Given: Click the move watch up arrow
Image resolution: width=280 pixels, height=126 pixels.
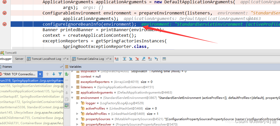Looking at the screenshot, I should click(67, 86).
